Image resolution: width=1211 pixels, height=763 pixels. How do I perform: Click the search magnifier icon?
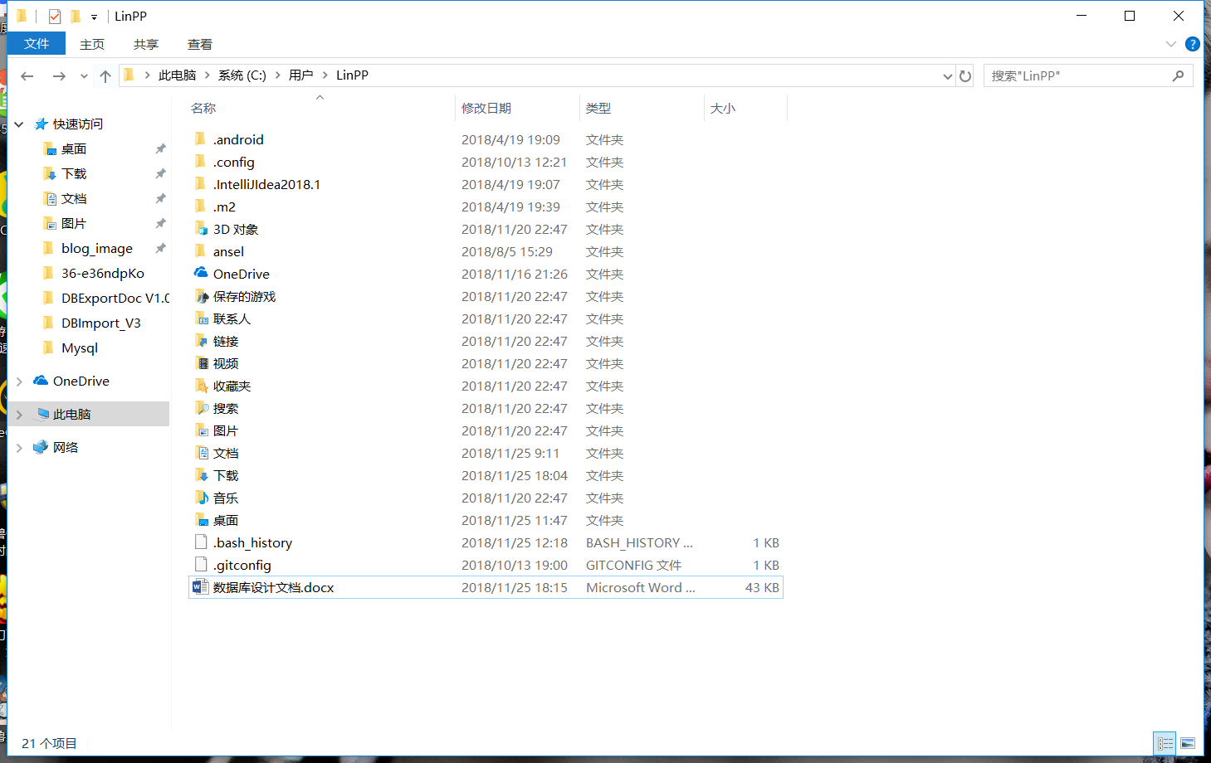click(x=1178, y=75)
